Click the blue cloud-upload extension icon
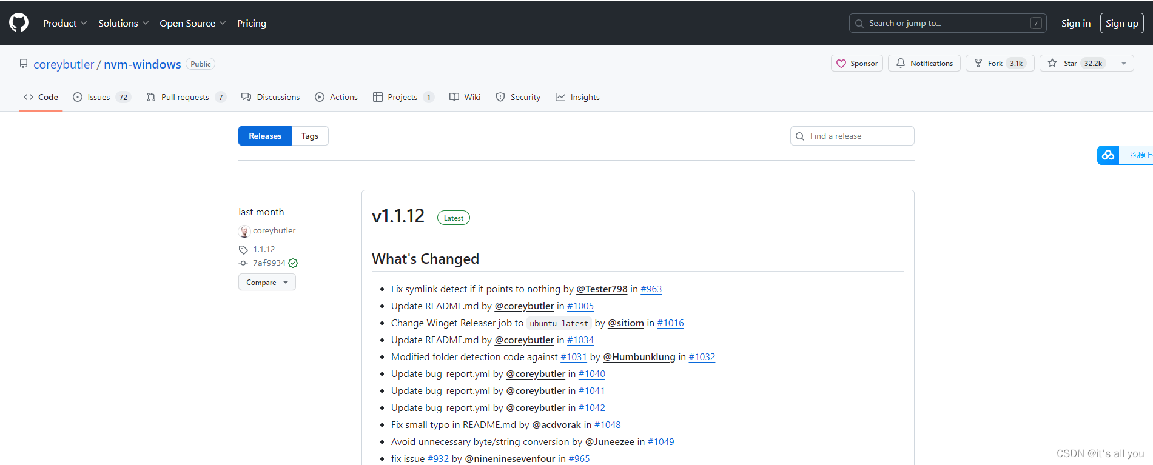Image resolution: width=1153 pixels, height=465 pixels. click(1108, 155)
